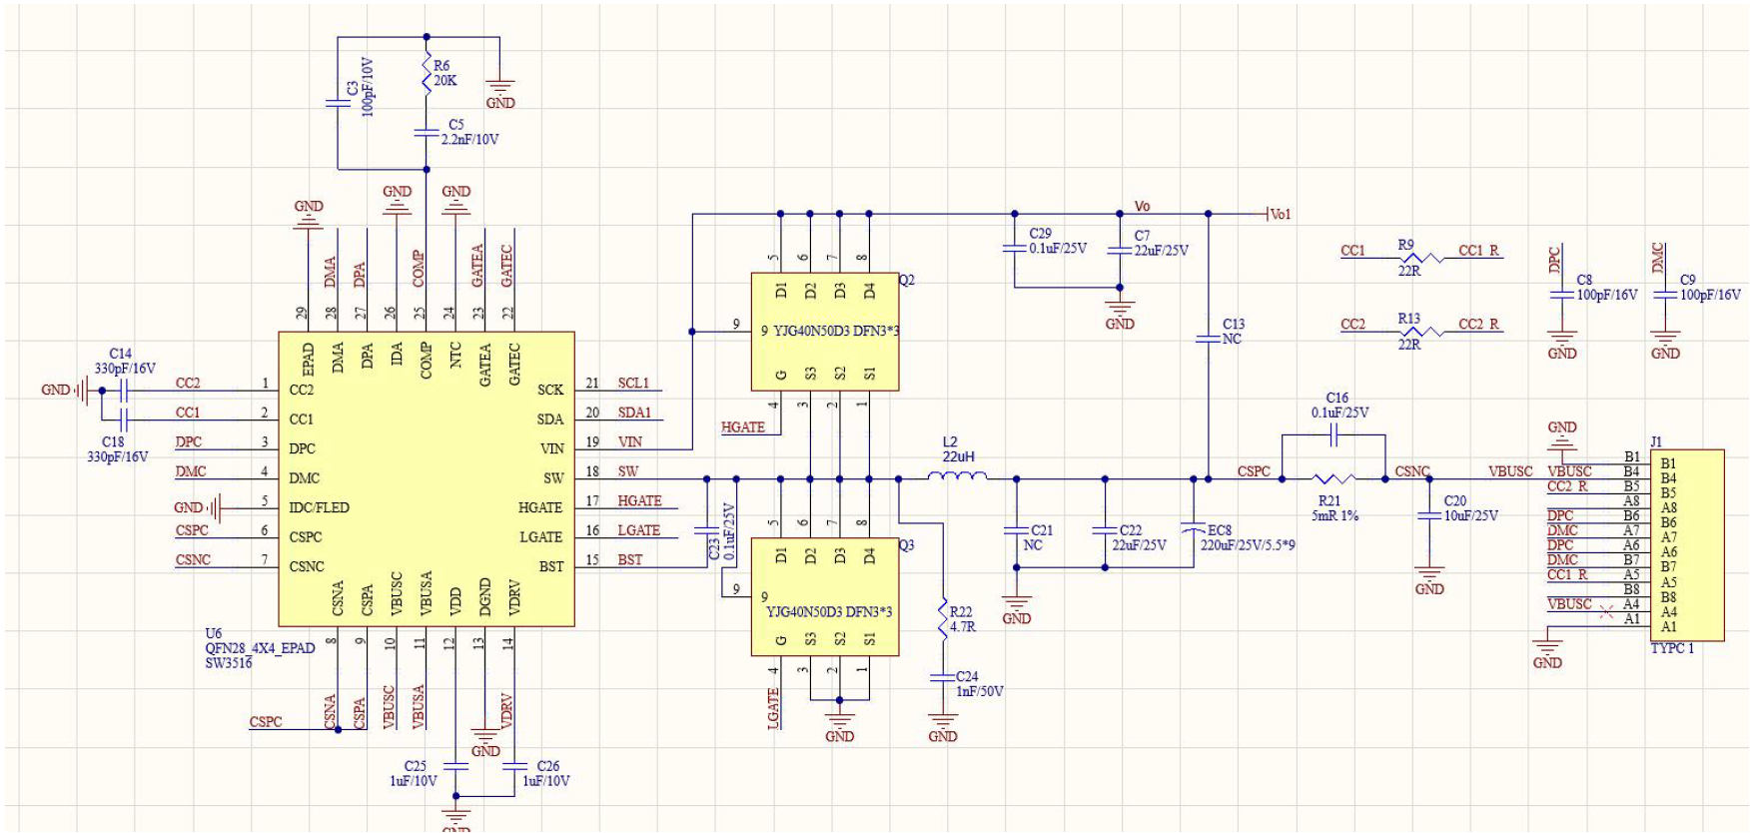This screenshot has width=1751, height=833.
Task: Click the C16 0.1uF/25V capacitor
Action: tap(1332, 435)
